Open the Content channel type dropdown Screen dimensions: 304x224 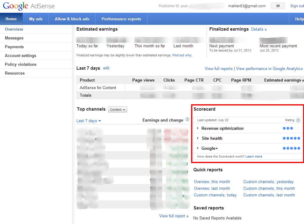point(117,109)
